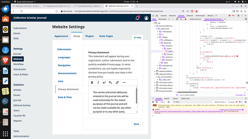Select Languages in the setup side menu
248x139 pixels.
tap(64, 57)
